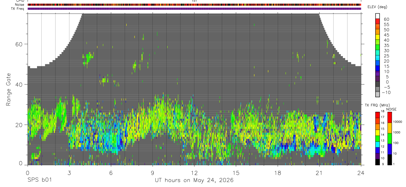
Task: Click the purple TX Freq strip above the plot
Action: tap(194, 9)
